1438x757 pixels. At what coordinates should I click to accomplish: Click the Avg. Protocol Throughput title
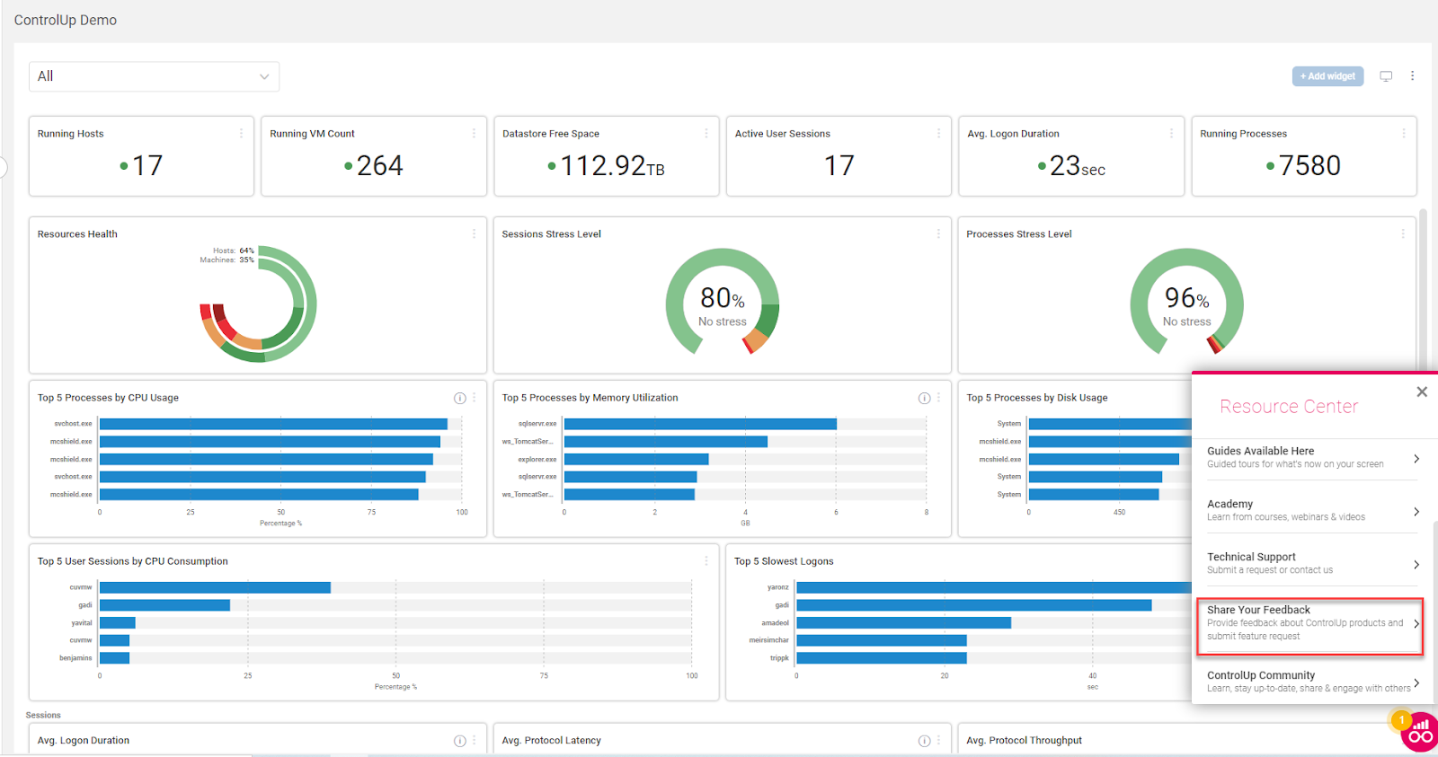(1024, 741)
